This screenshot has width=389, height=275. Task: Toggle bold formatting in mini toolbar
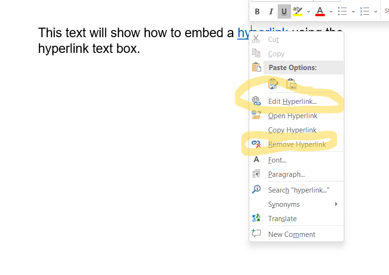pos(257,11)
